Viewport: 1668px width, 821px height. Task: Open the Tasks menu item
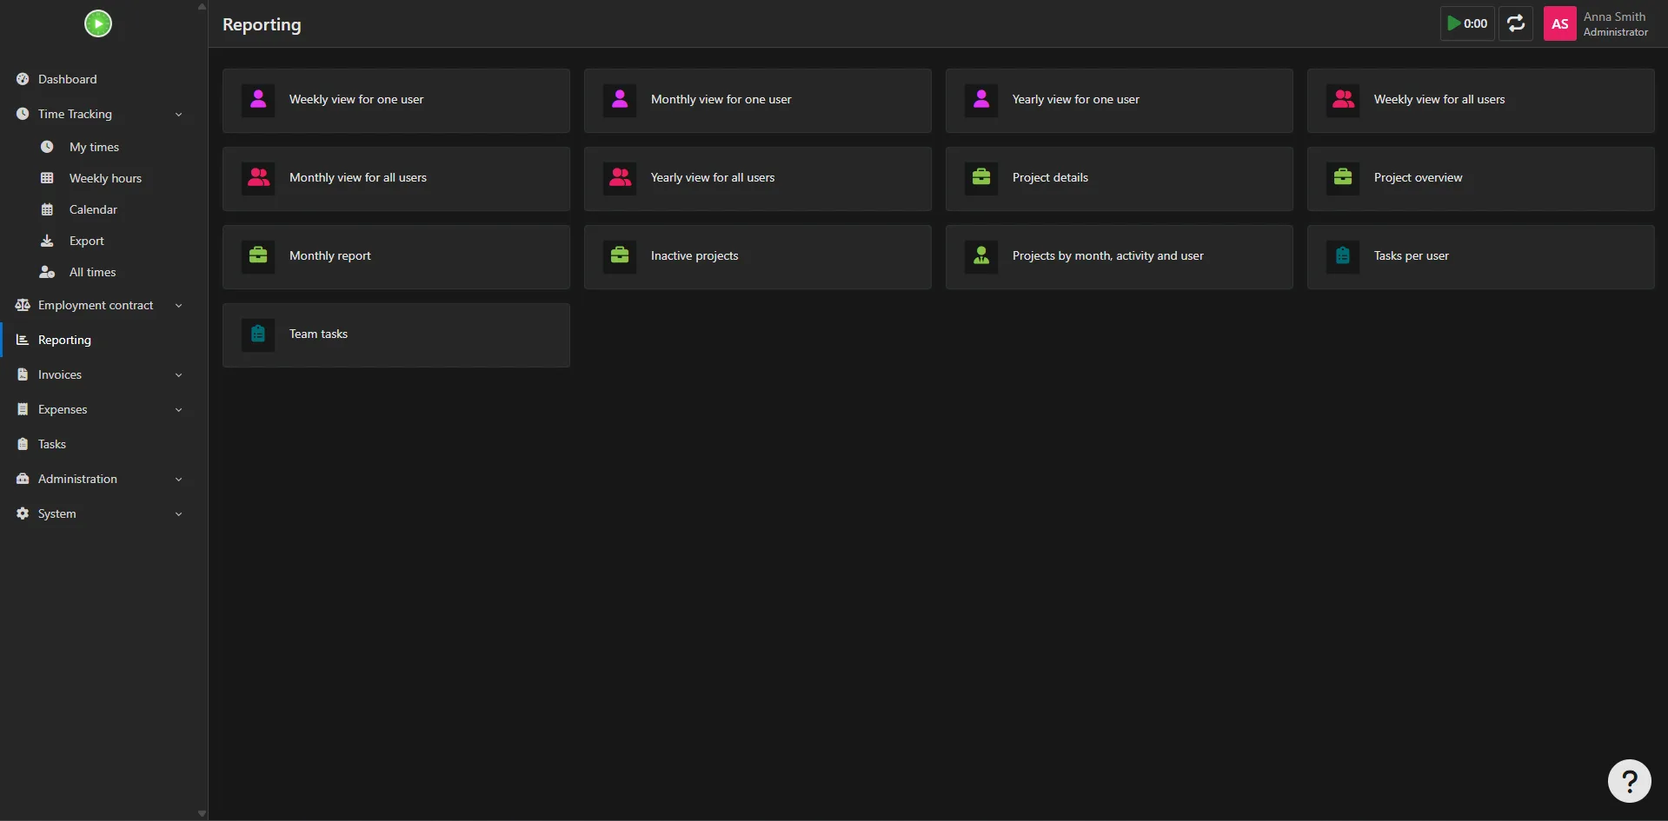(97, 444)
